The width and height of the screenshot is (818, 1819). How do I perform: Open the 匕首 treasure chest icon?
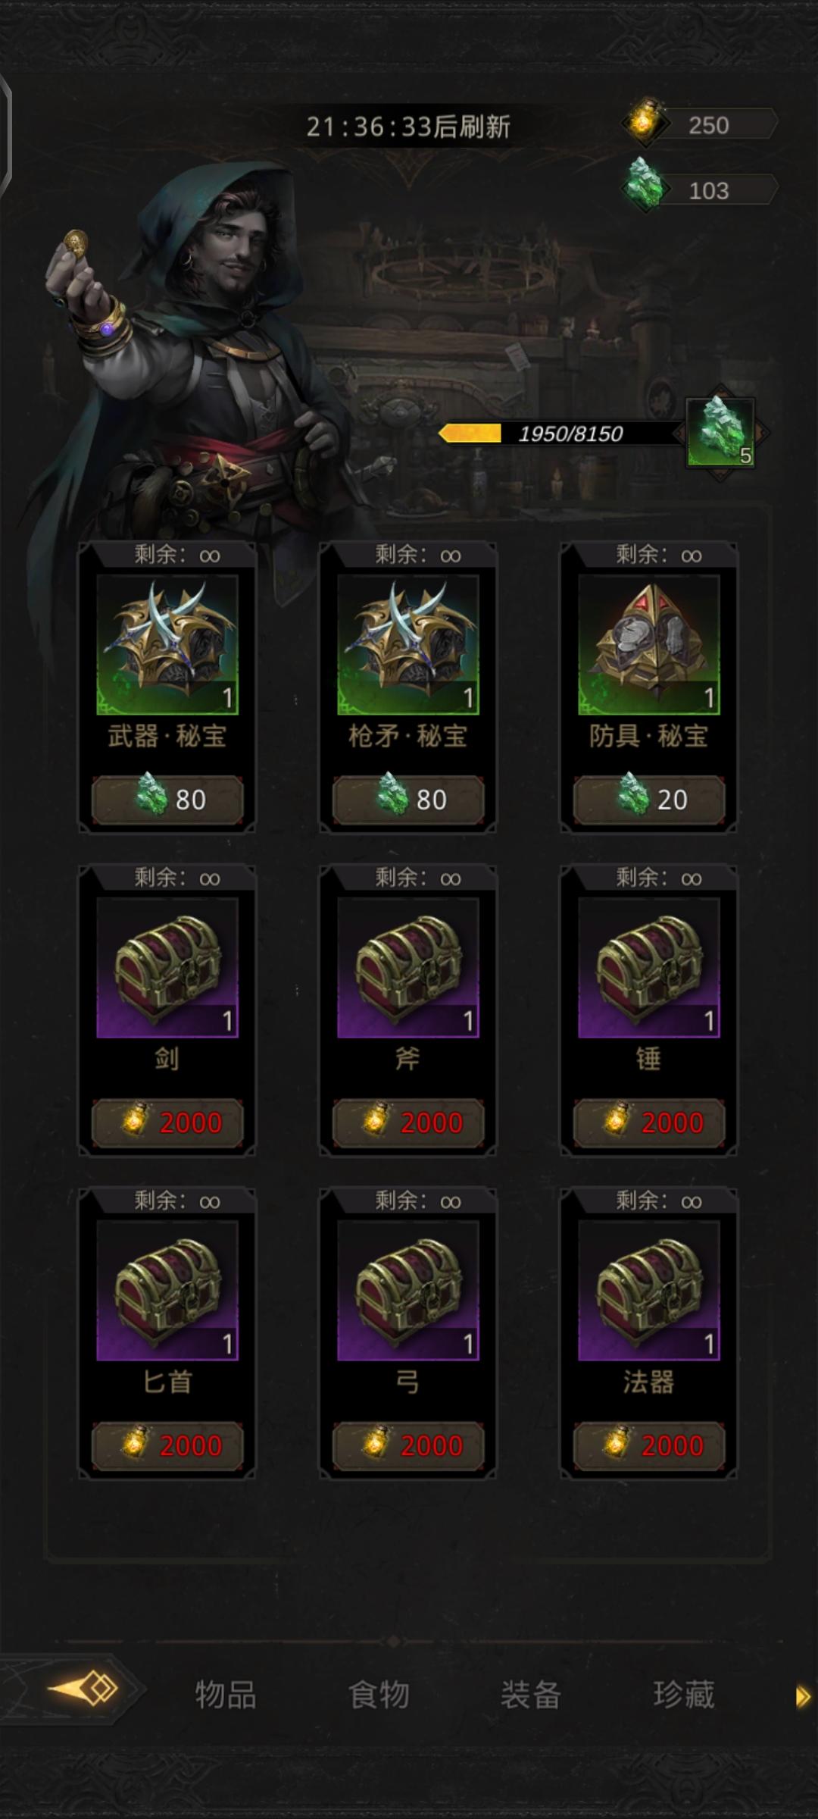click(x=167, y=1290)
